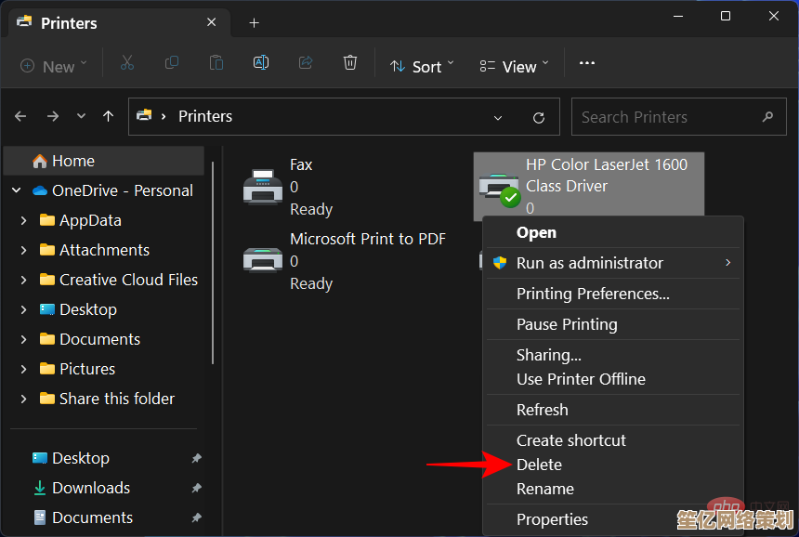Expand the AppData folder
The image size is (799, 537).
coord(23,220)
